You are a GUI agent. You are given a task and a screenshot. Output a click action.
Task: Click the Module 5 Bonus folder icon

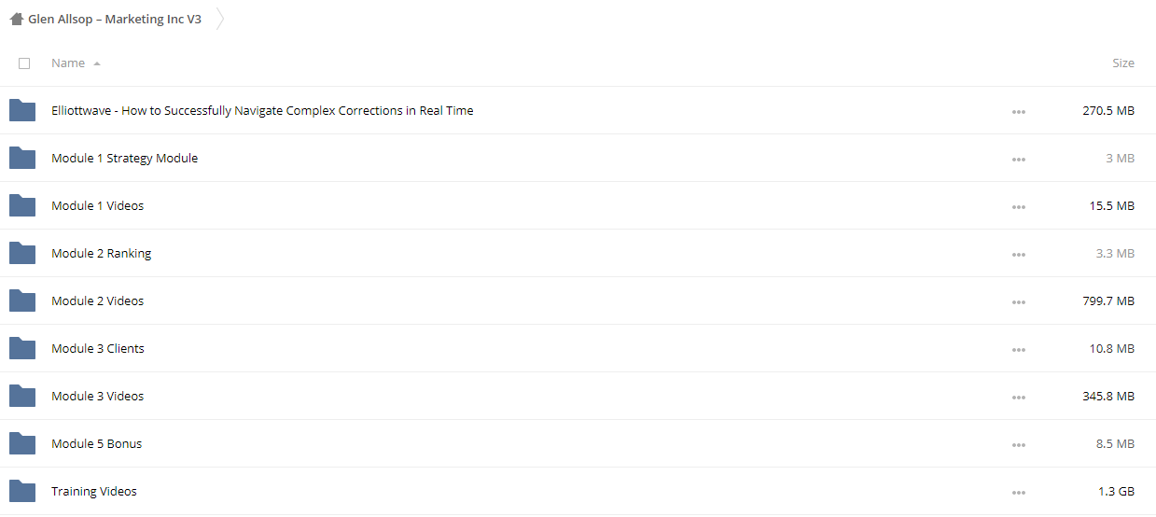coord(22,443)
